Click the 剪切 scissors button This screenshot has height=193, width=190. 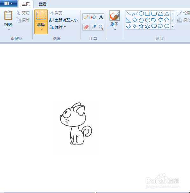tap(23, 13)
